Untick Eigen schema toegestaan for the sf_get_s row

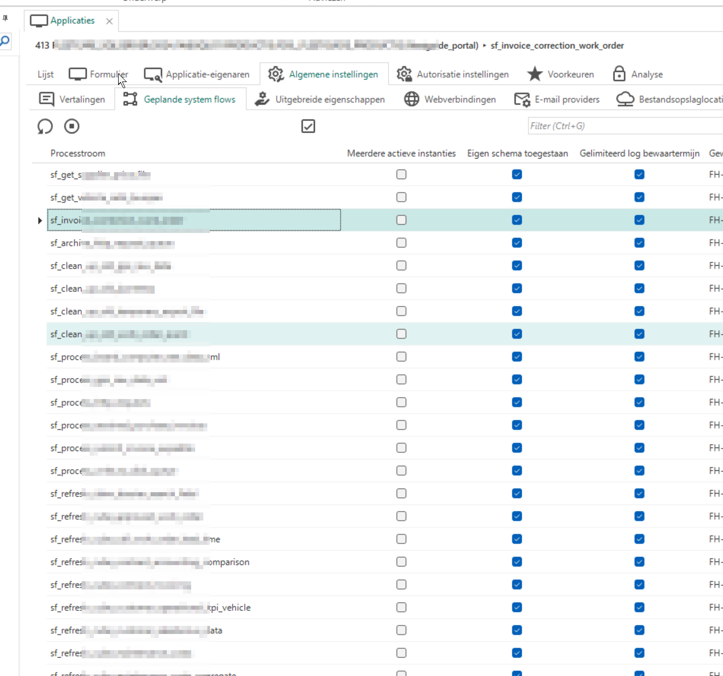517,175
